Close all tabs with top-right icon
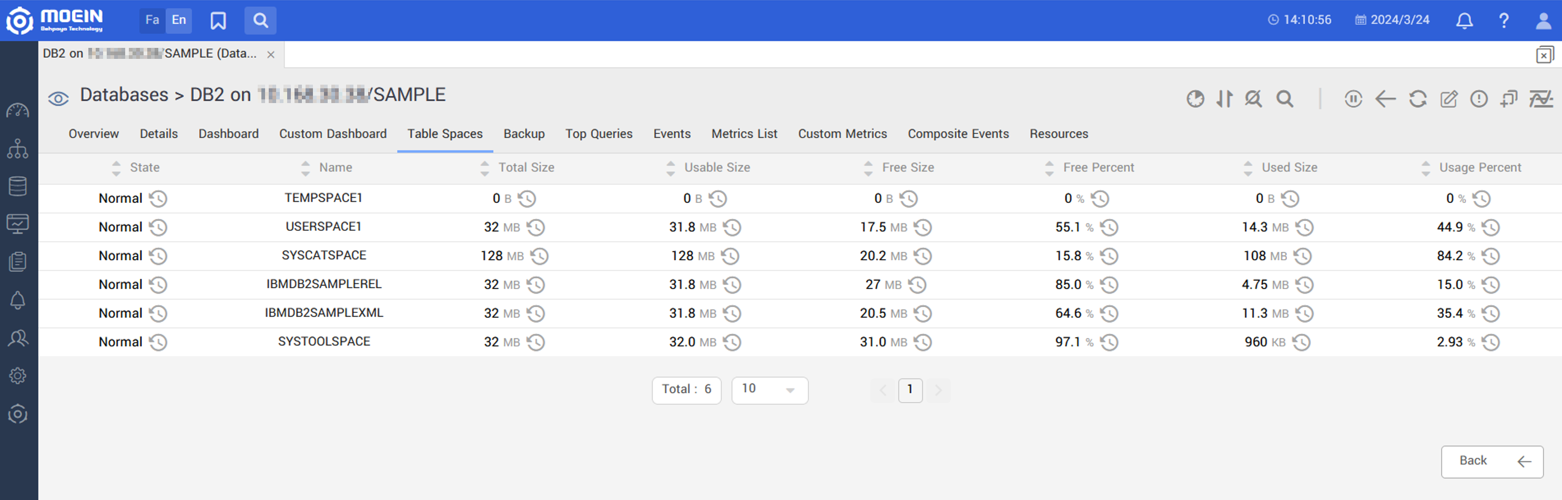Image resolution: width=1562 pixels, height=500 pixels. point(1545,55)
